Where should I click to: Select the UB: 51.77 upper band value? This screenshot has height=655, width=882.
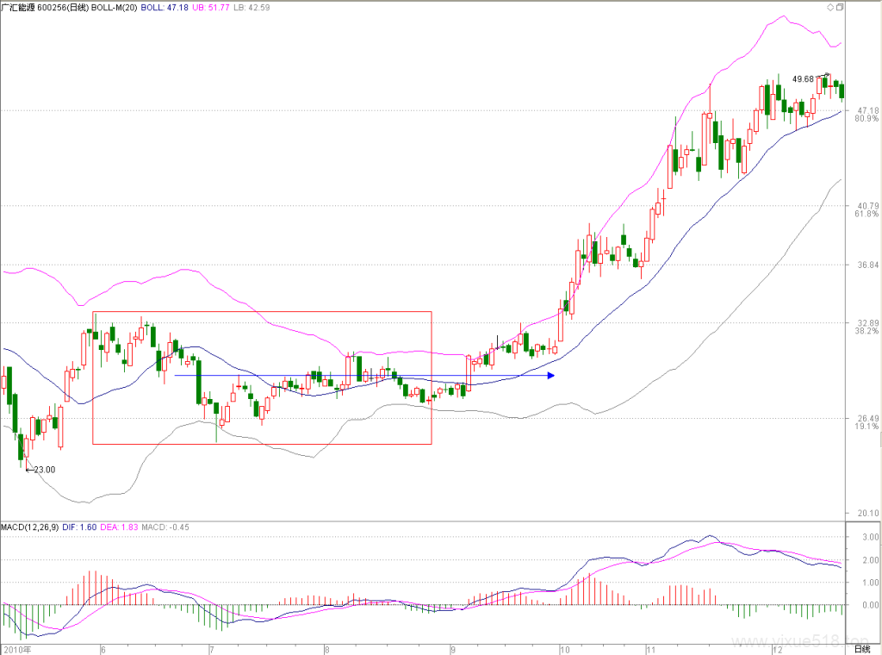211,7
